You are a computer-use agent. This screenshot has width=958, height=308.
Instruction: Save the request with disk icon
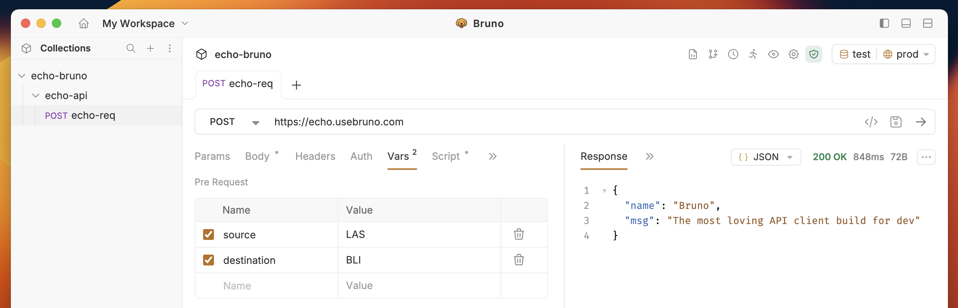[896, 122]
